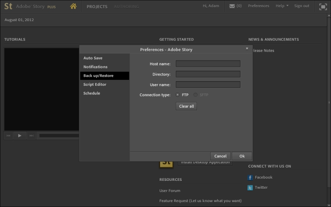Open the Feature Request link
This screenshot has width=331, height=207.
pos(200,201)
